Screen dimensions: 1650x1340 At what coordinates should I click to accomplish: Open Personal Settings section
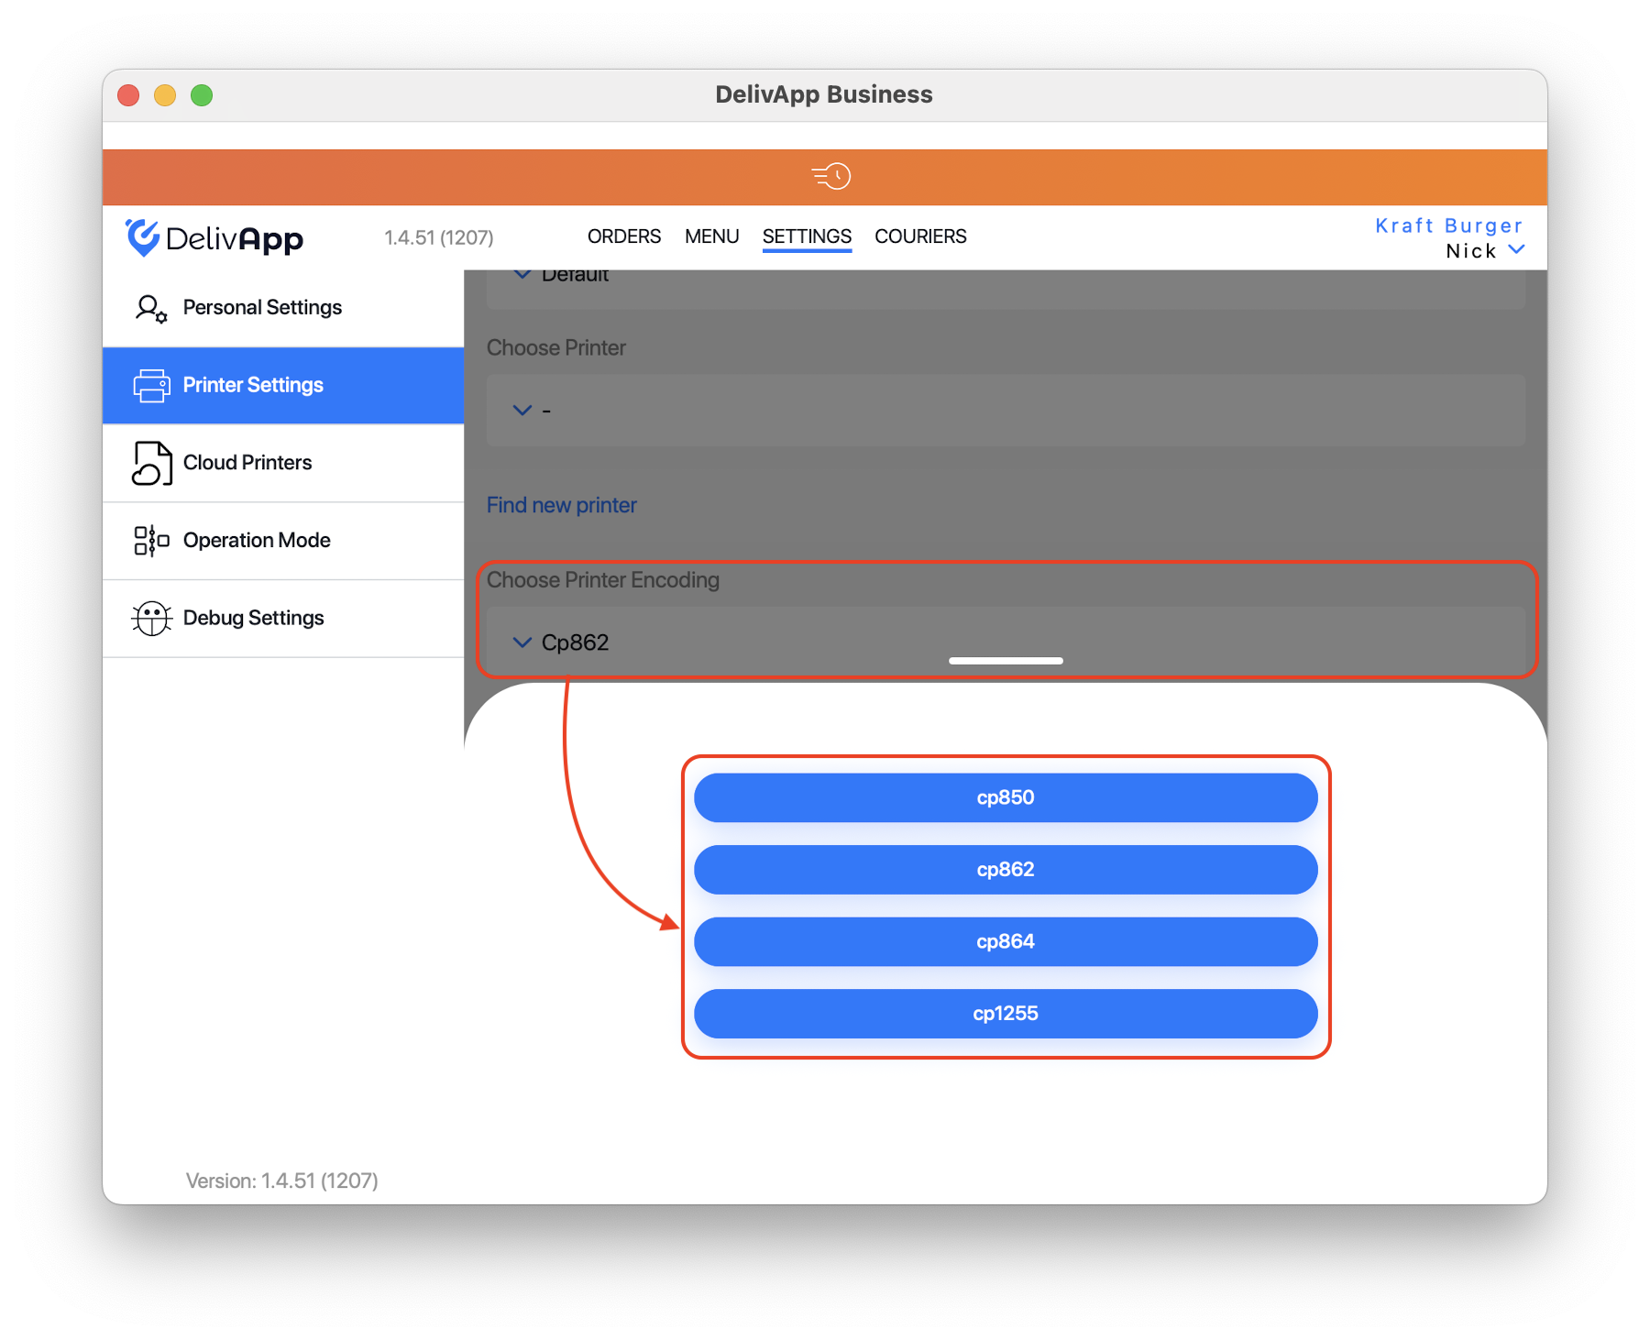[283, 308]
